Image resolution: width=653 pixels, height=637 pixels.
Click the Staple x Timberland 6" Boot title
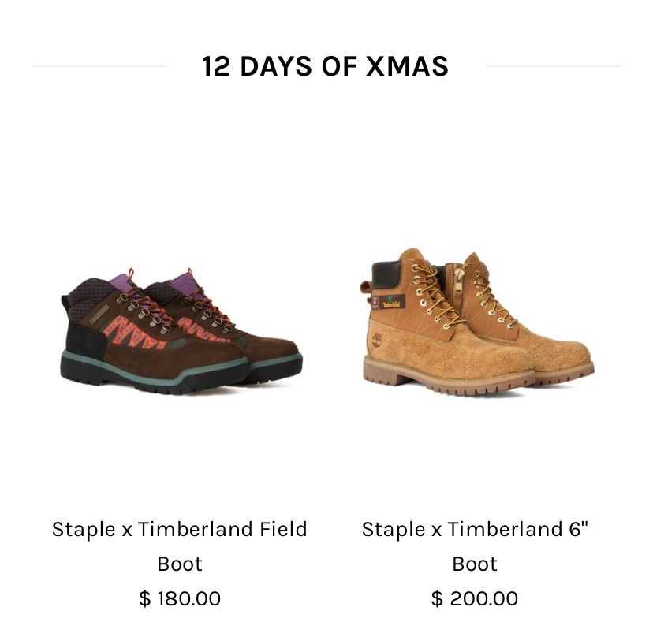coord(475,546)
